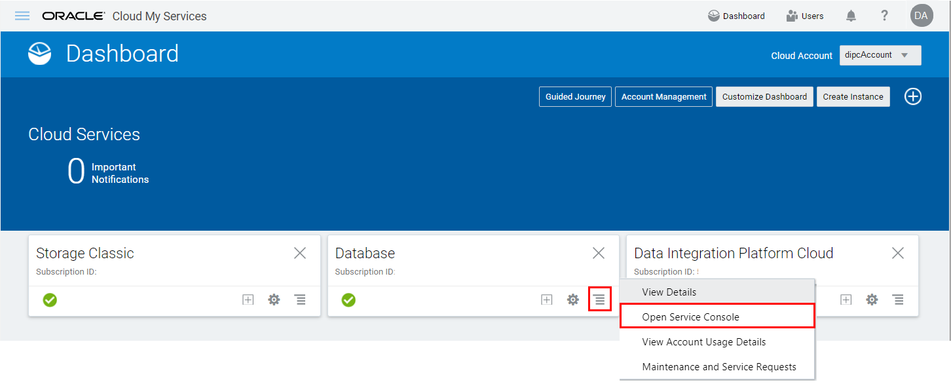Open the navigation hamburger menu
This screenshot has width=951, height=386.
(22, 16)
